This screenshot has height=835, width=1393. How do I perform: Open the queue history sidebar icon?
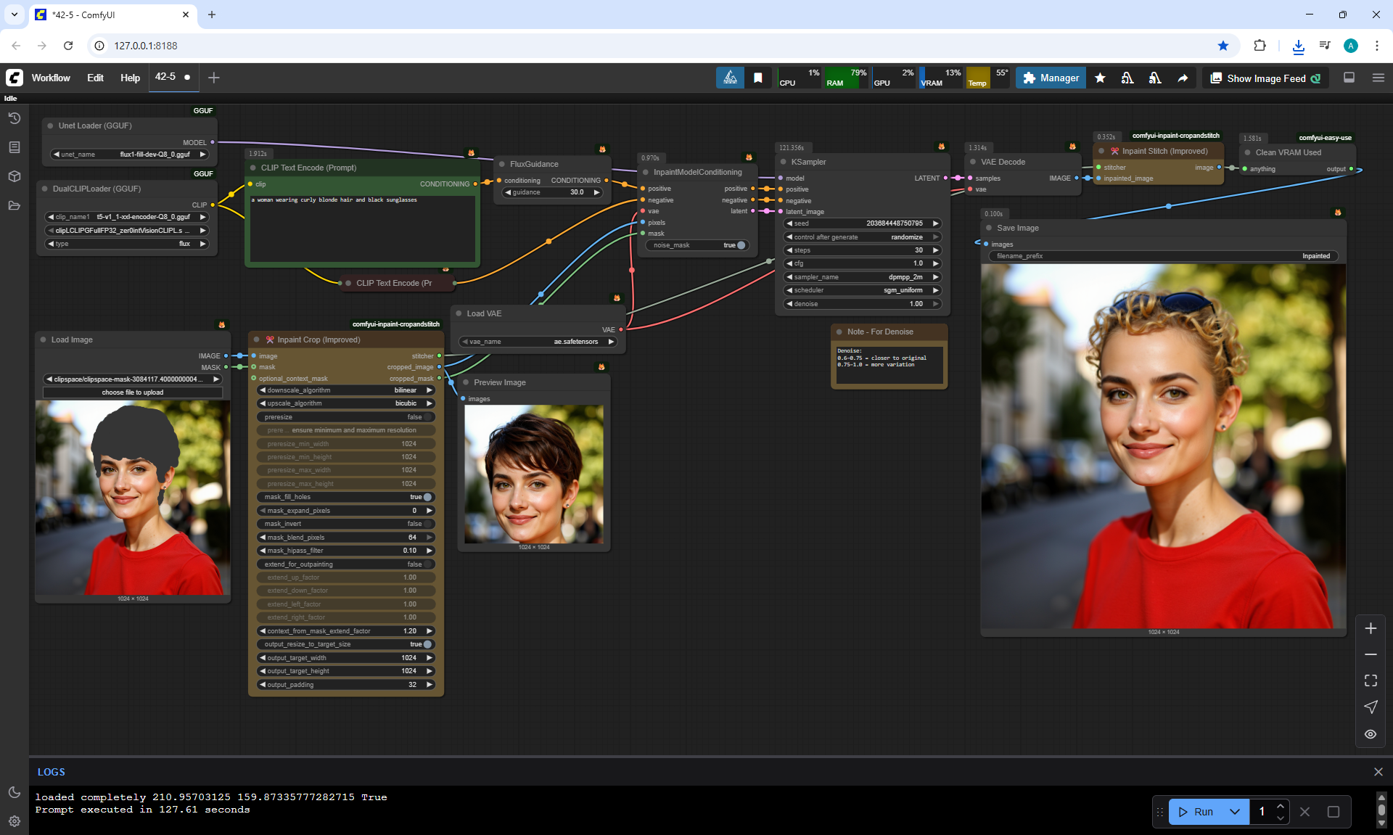(x=14, y=118)
